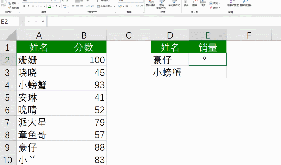The height and width of the screenshot is (165, 281).
Task: Click cell D3 containing 小螃蟹
Action: pos(170,72)
